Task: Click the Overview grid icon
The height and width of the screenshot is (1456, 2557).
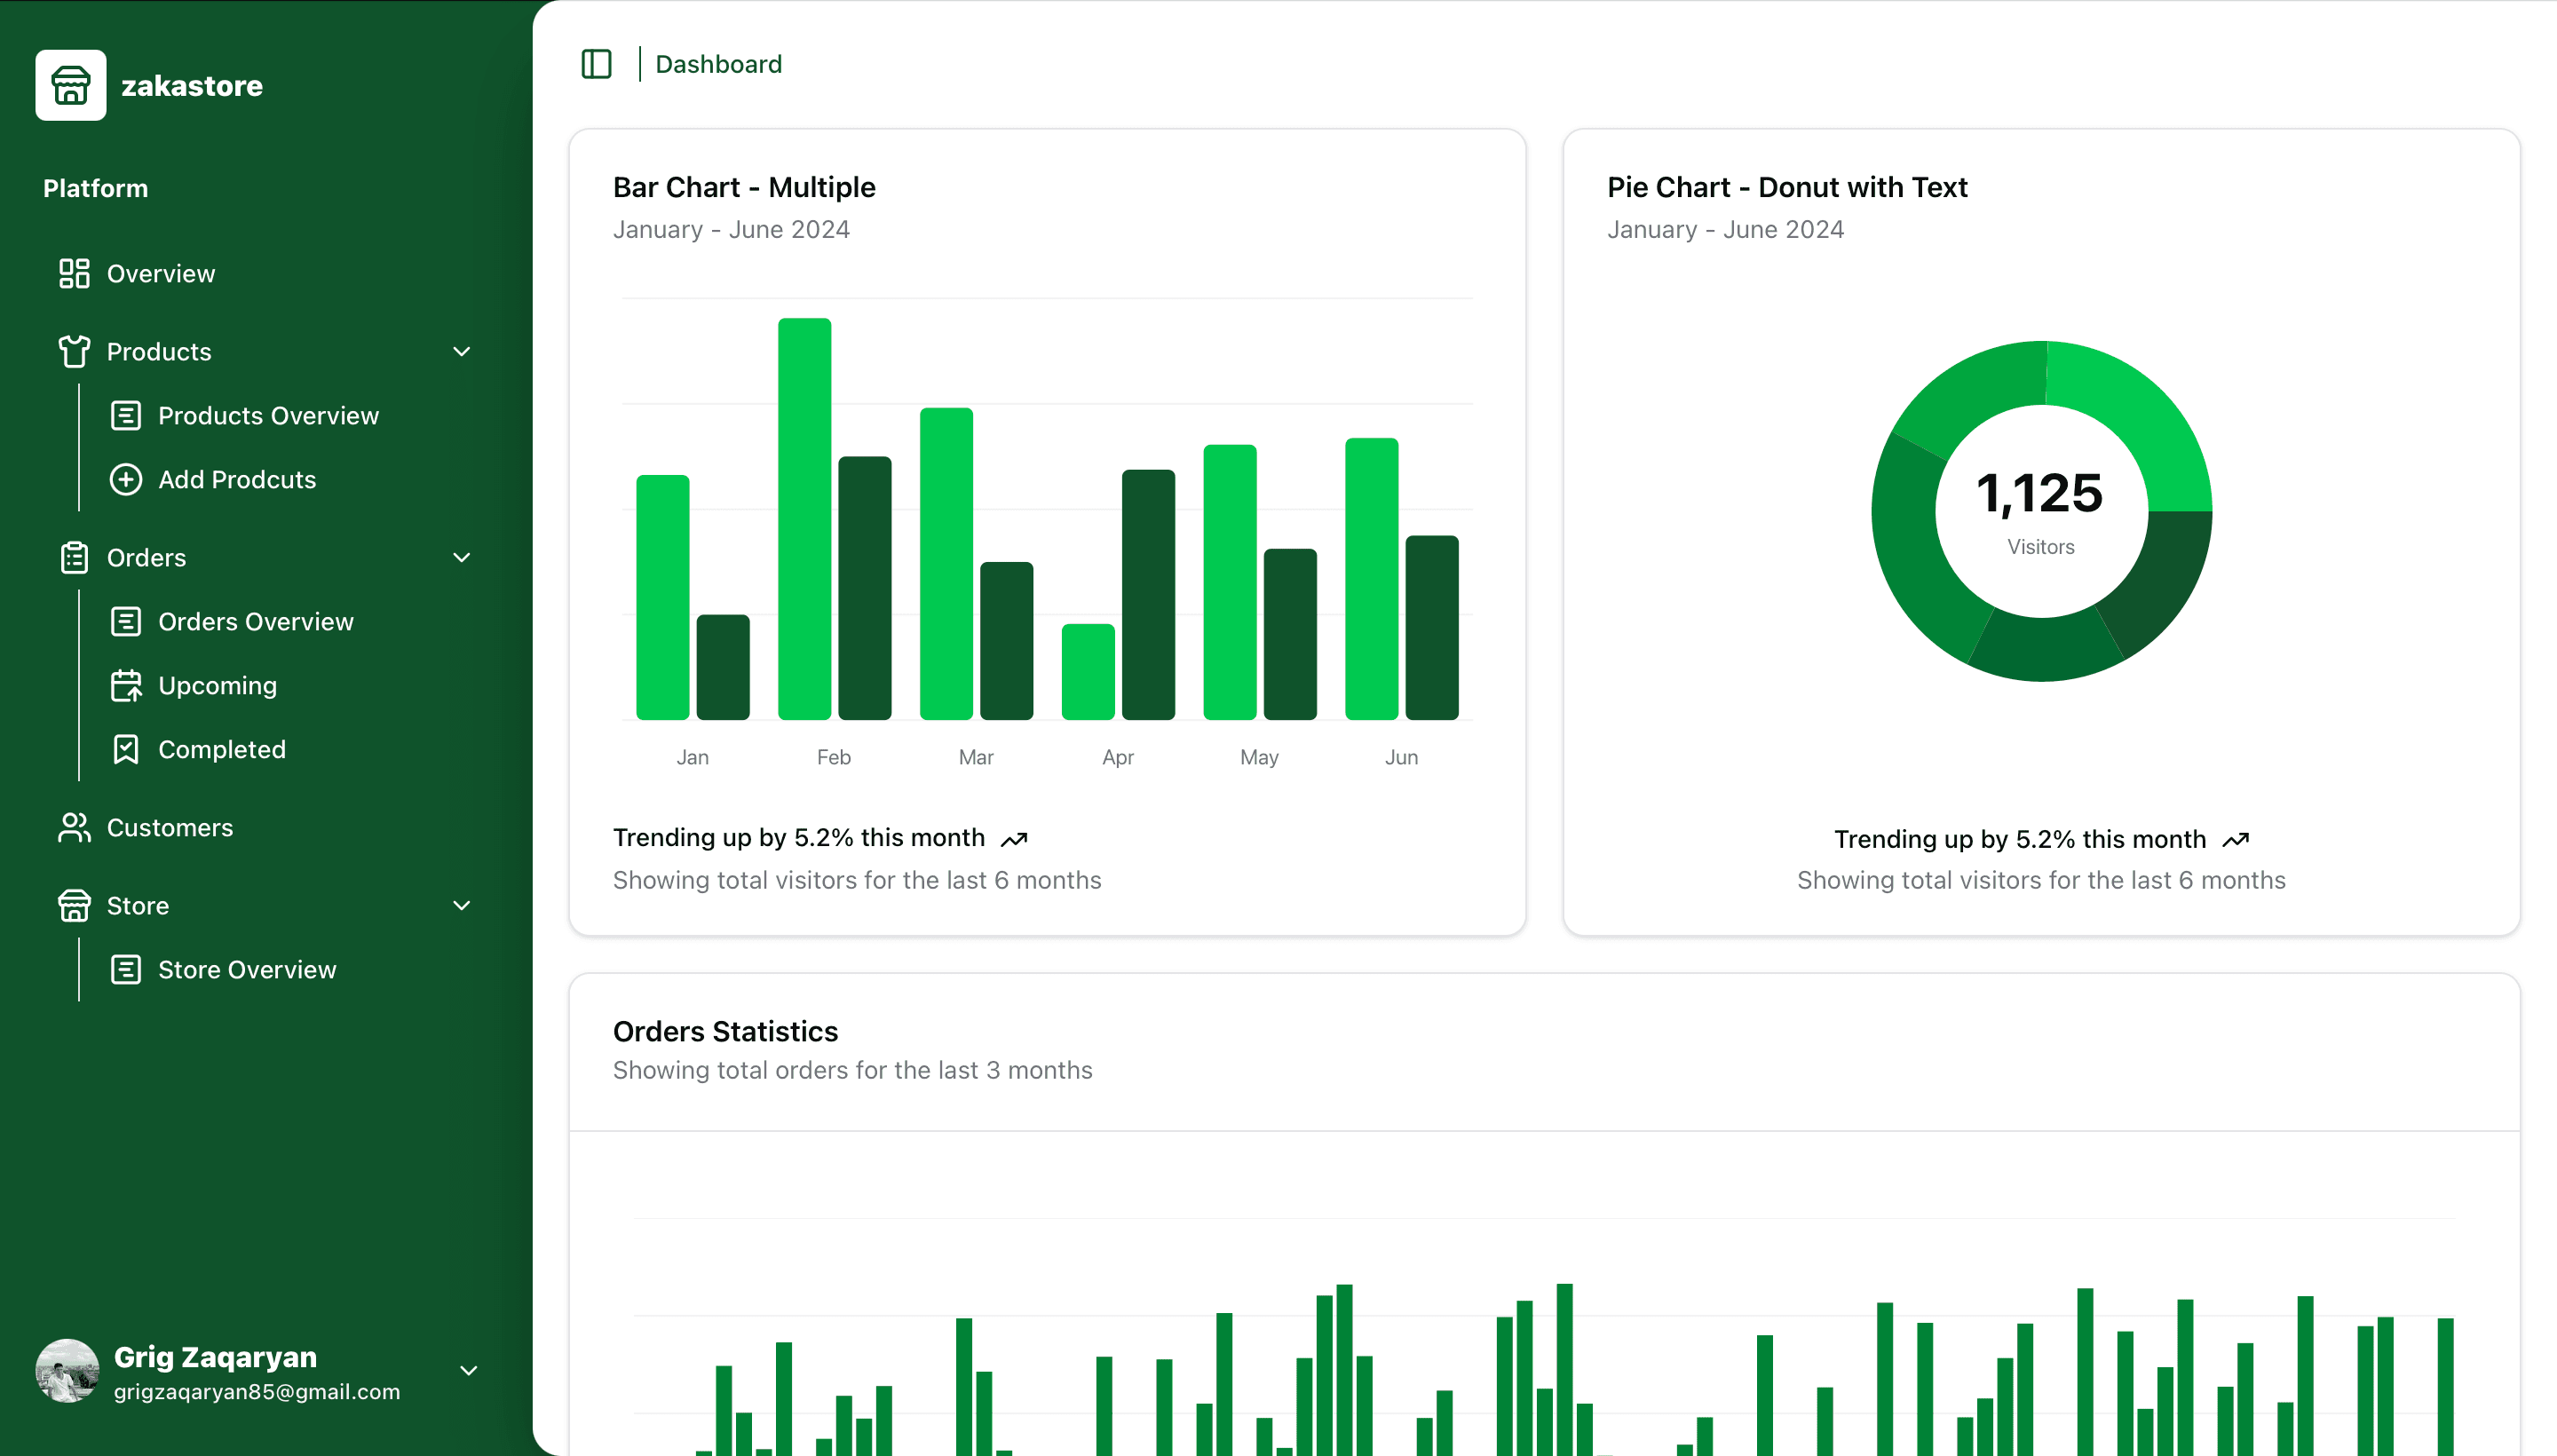Action: pos(74,273)
